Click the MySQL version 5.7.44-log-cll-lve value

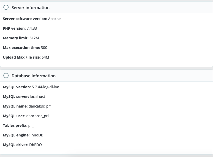pyautogui.click(x=45, y=87)
